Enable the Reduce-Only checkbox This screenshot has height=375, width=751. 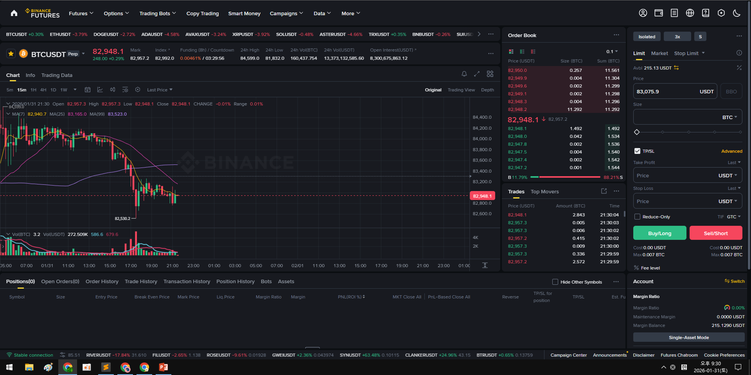[x=637, y=217]
